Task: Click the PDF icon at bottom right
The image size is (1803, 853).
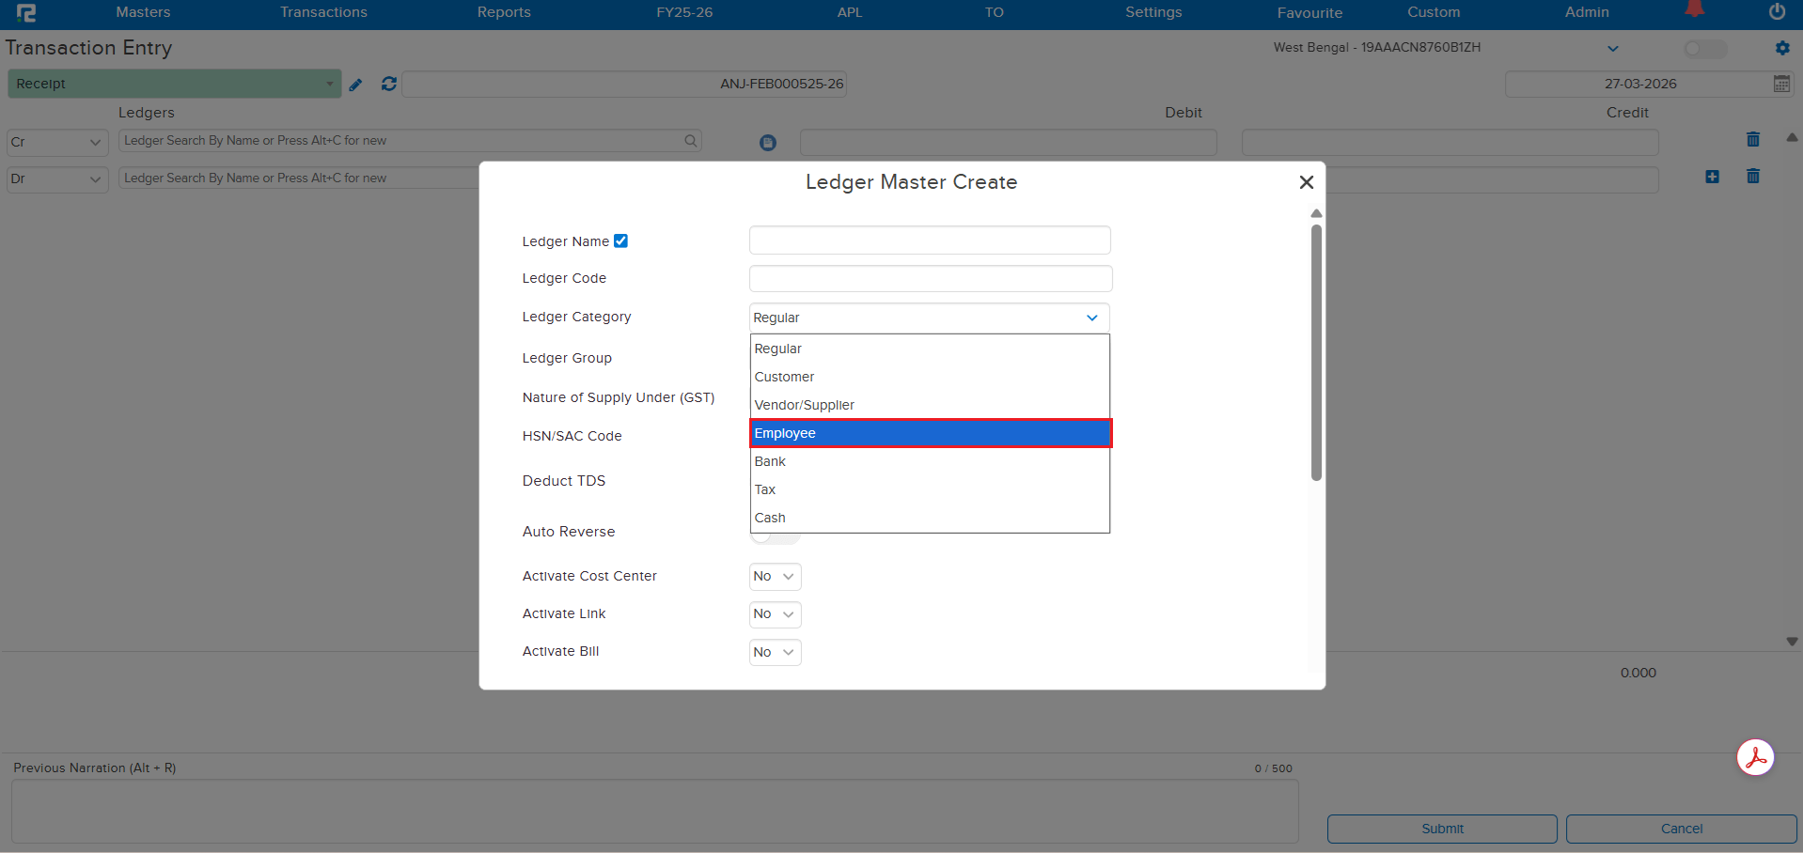Action: click(x=1757, y=757)
